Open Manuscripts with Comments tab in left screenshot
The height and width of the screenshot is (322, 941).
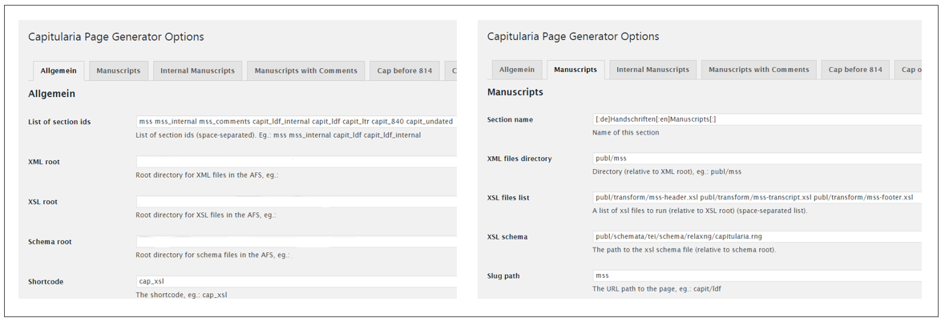(x=305, y=70)
